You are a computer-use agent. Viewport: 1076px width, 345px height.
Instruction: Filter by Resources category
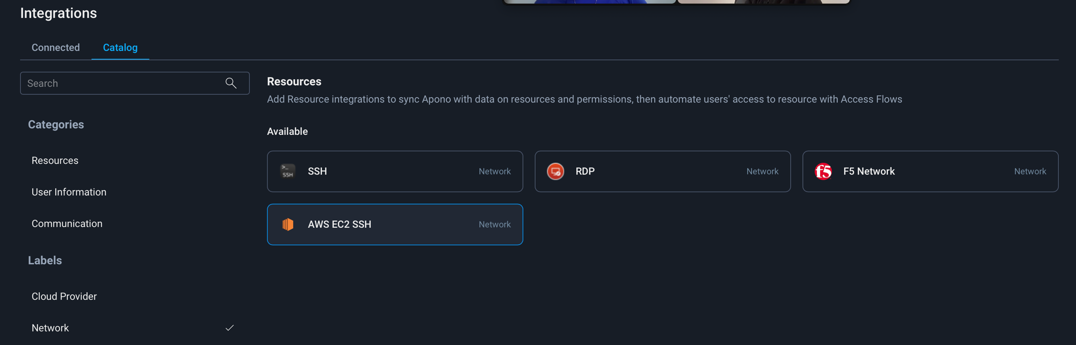pos(55,160)
